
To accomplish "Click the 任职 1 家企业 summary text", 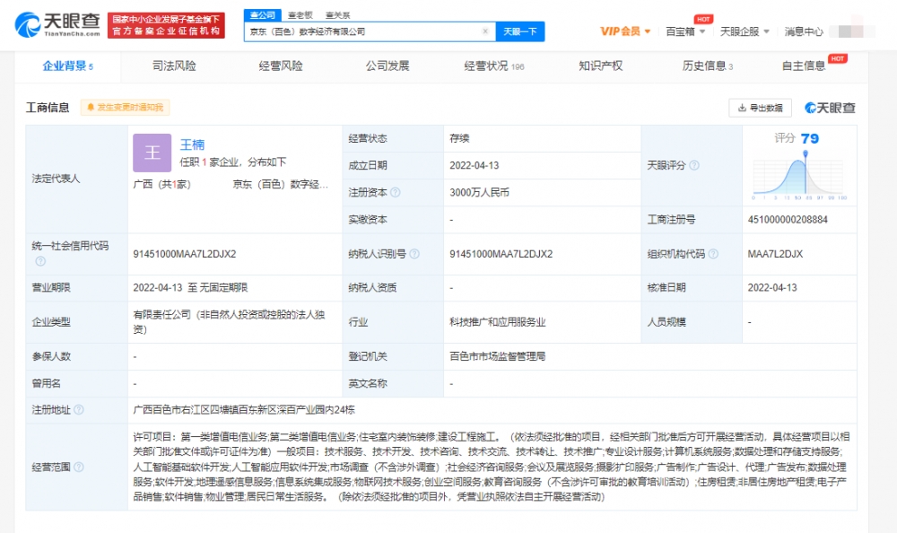I will pos(233,162).
